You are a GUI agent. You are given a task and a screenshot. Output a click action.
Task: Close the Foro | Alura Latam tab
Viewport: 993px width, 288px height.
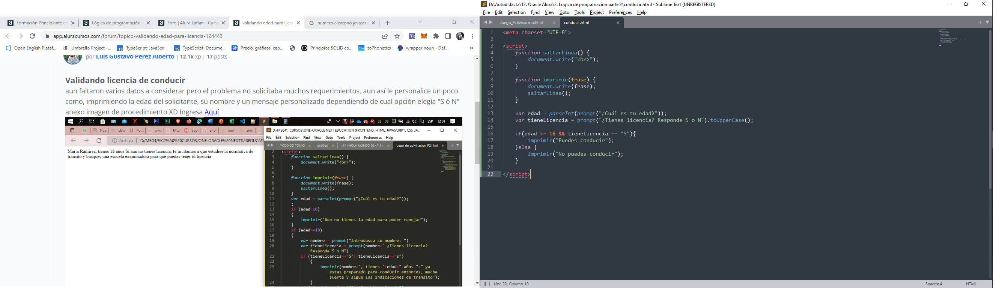[223, 23]
